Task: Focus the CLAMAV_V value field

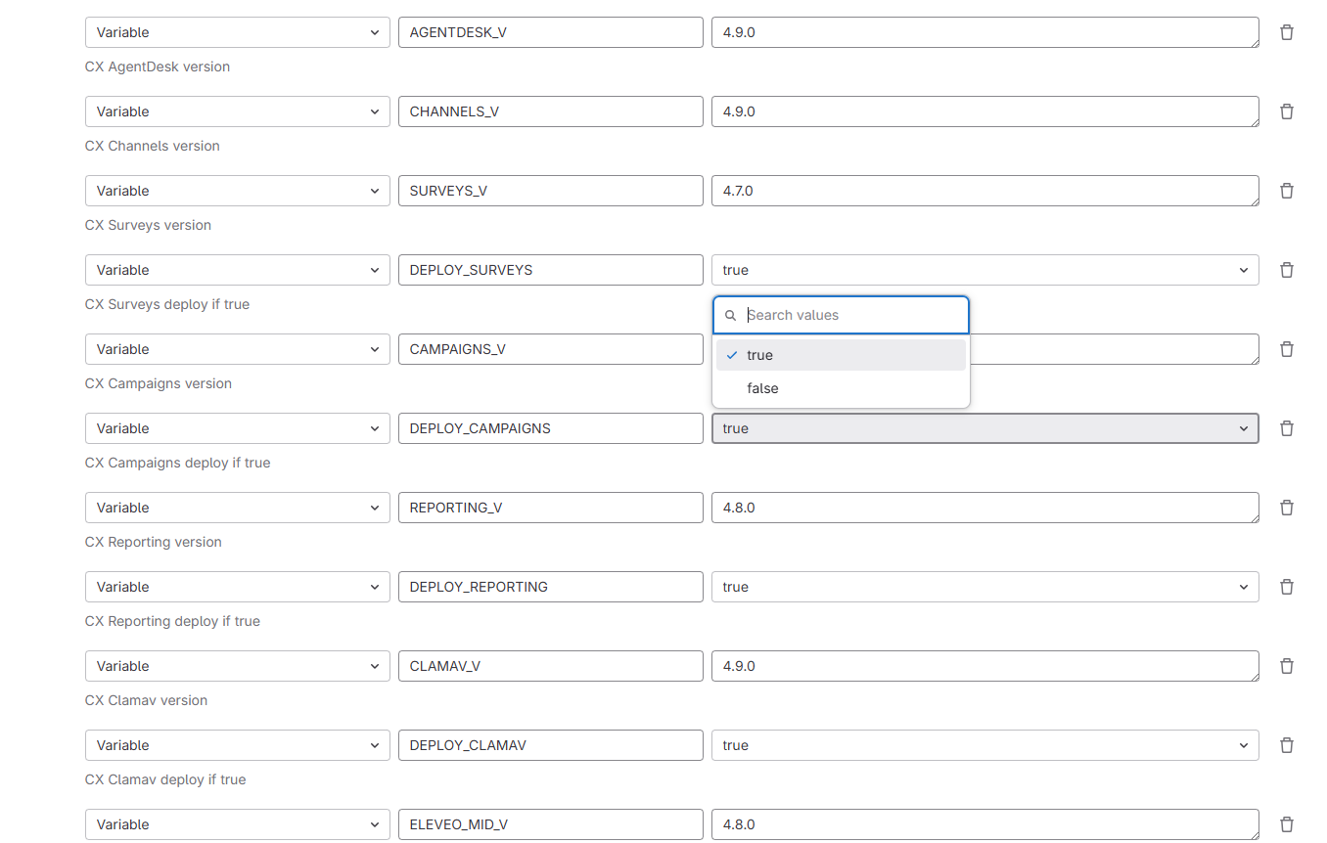Action: click(x=984, y=666)
